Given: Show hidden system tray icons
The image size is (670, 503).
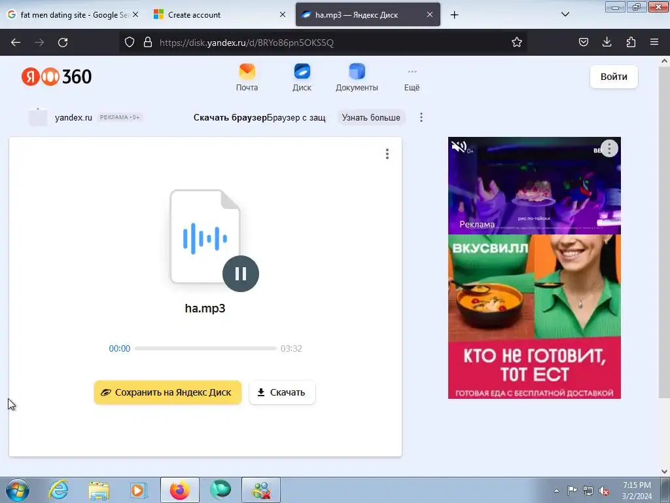Looking at the screenshot, I should coord(556,491).
